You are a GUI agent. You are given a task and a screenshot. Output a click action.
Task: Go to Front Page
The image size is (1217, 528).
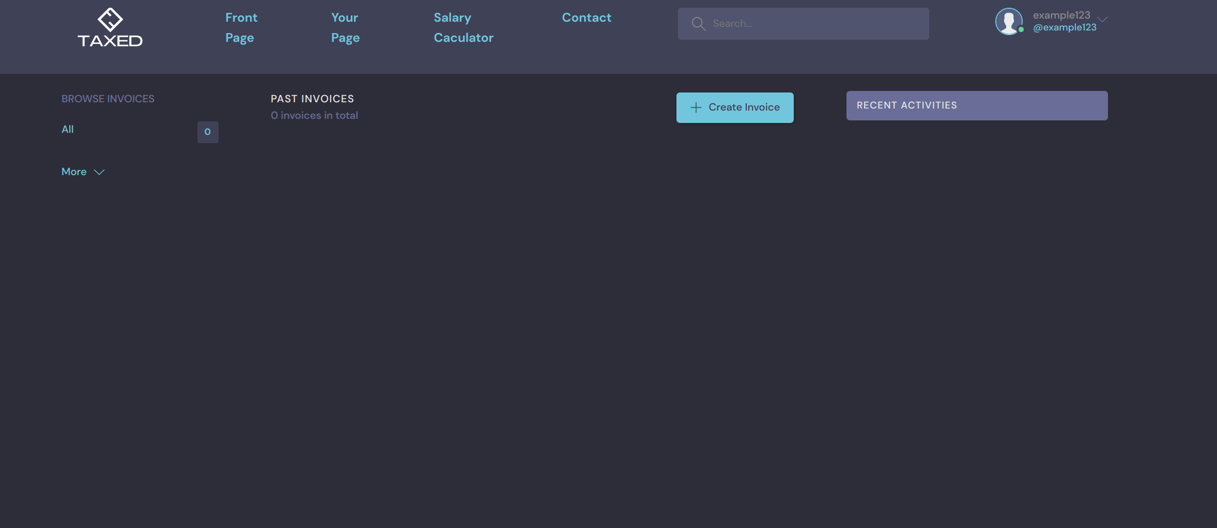[x=241, y=27]
